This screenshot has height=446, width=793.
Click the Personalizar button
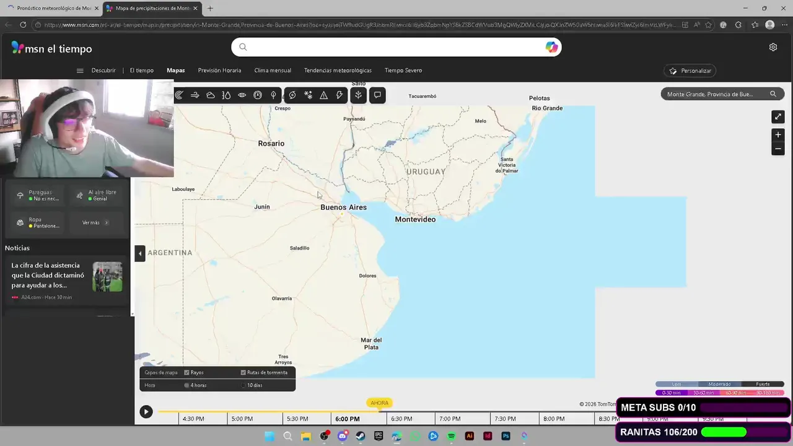point(690,71)
